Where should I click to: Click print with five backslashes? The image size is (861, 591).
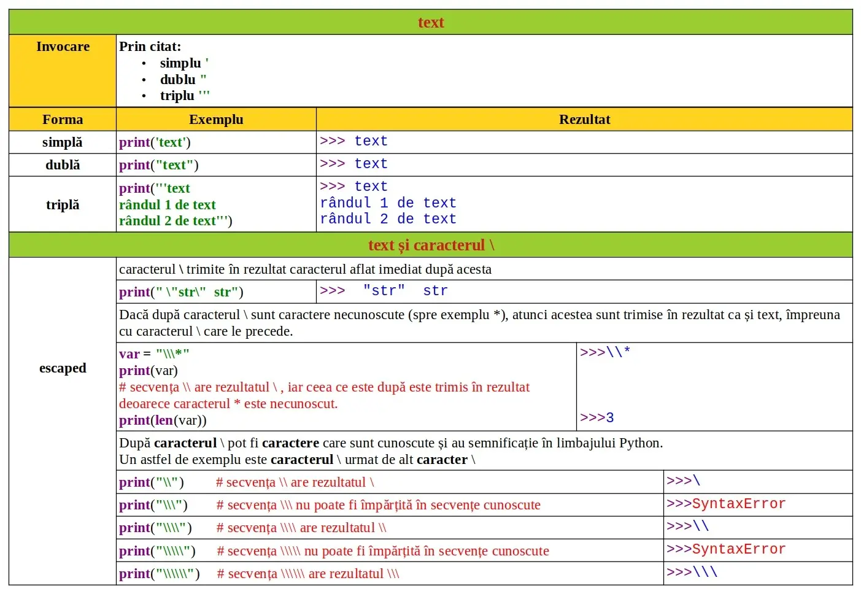157,551
